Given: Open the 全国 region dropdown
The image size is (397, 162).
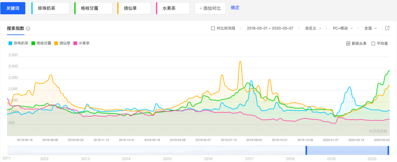Looking at the screenshot, I should tap(370, 28).
